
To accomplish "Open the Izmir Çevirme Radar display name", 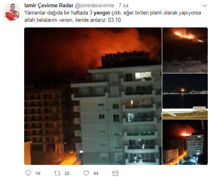I will click(49, 6).
